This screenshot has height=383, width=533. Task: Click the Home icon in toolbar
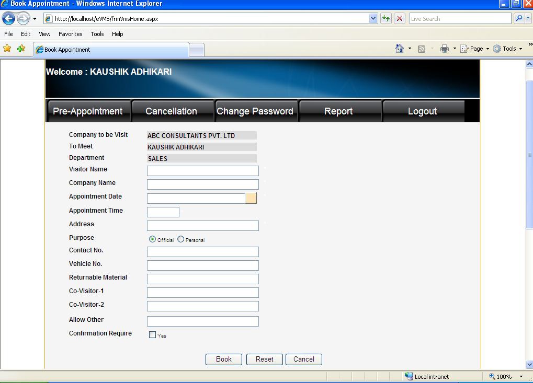(400, 49)
